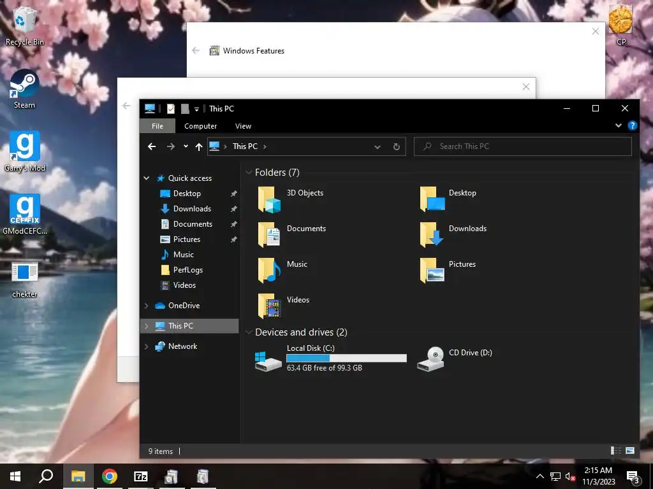
Task: Go forward using the Forward arrow
Action: [171, 146]
